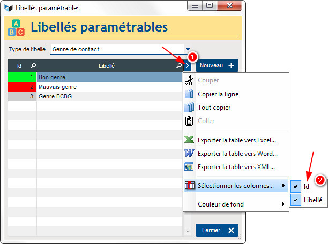Viewport: 328px width, 244px height.
Task: Select the 'Genre BCBG' table row
Action: point(107,96)
